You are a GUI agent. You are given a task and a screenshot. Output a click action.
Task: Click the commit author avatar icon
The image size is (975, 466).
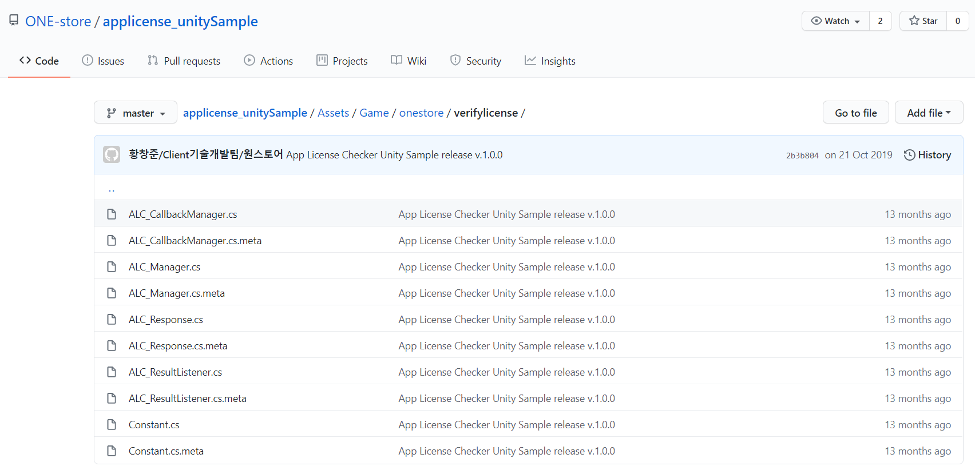tap(112, 154)
